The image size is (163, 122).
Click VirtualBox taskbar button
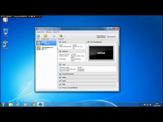coord(40,104)
